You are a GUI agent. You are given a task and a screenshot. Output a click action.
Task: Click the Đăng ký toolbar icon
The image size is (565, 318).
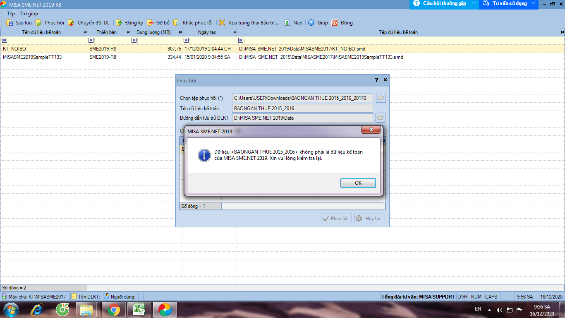pyautogui.click(x=119, y=23)
